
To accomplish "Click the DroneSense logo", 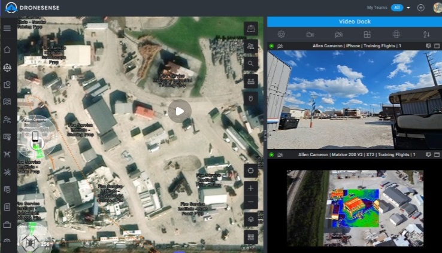I will point(32,8).
